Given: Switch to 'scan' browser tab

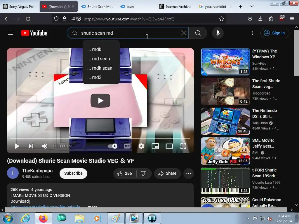Looking at the screenshot, I should click(136, 6).
